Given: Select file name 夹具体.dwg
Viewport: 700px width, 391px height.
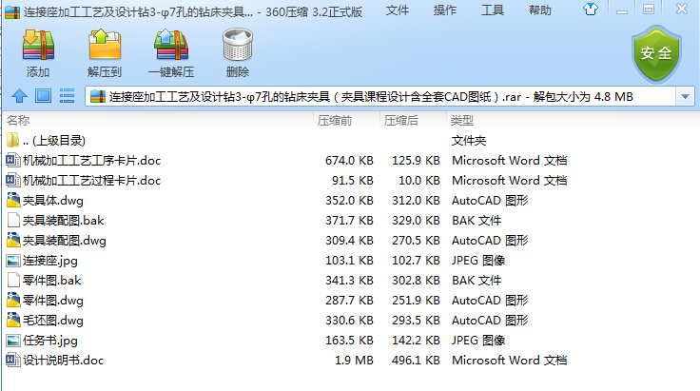Looking at the screenshot, I should (x=53, y=201).
